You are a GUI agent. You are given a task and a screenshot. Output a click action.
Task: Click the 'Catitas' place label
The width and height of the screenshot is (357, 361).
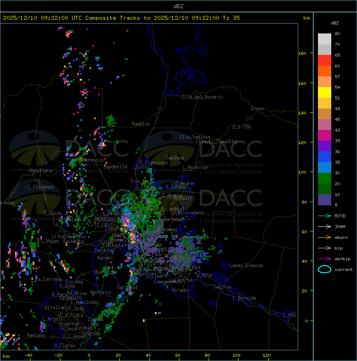click(223, 287)
